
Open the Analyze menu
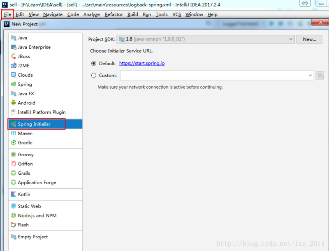click(91, 14)
